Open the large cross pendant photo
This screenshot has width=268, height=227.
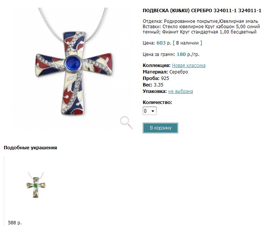tap(73, 69)
